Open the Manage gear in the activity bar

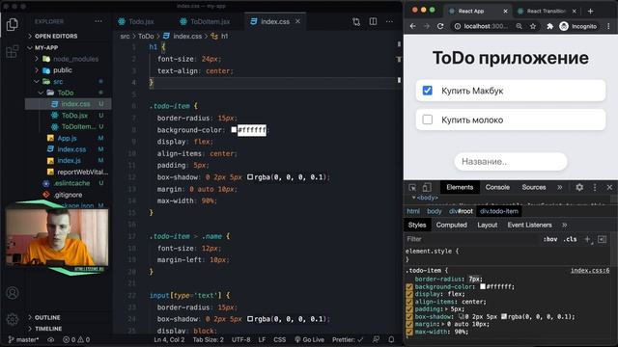pyautogui.click(x=13, y=319)
